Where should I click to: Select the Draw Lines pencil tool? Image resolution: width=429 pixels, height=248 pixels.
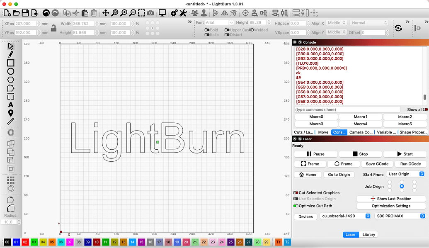tap(10, 54)
